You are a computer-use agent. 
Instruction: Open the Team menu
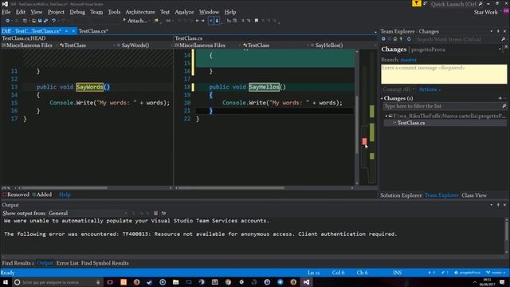(96, 12)
